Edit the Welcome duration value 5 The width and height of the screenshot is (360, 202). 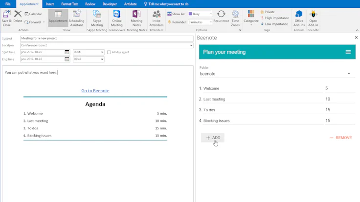click(x=340, y=88)
